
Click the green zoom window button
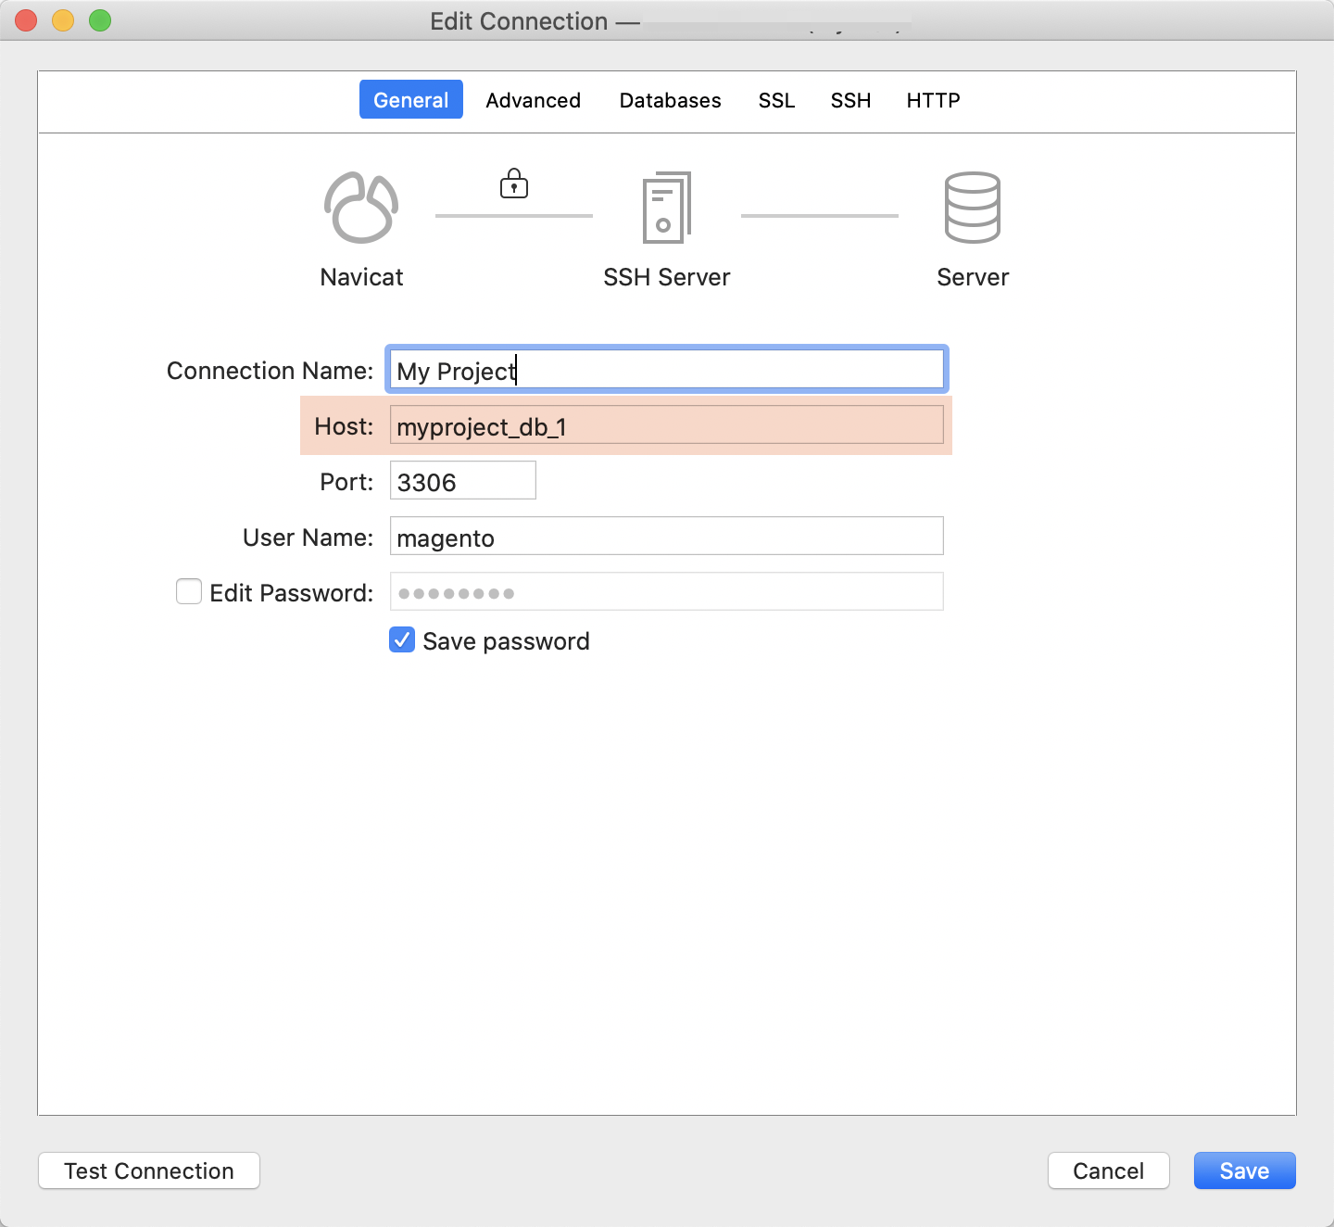point(100,20)
